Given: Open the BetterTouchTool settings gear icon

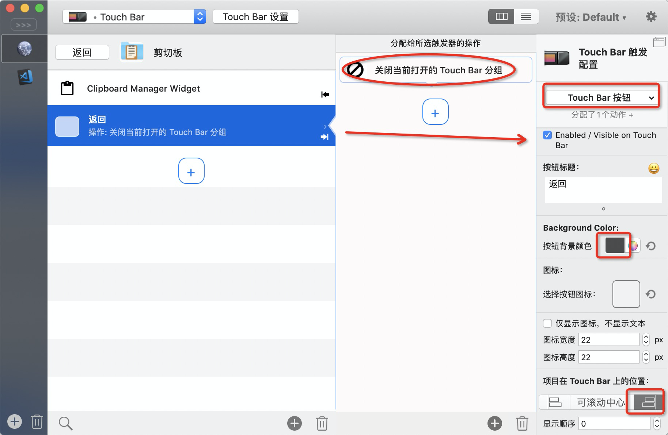Looking at the screenshot, I should tap(652, 16).
